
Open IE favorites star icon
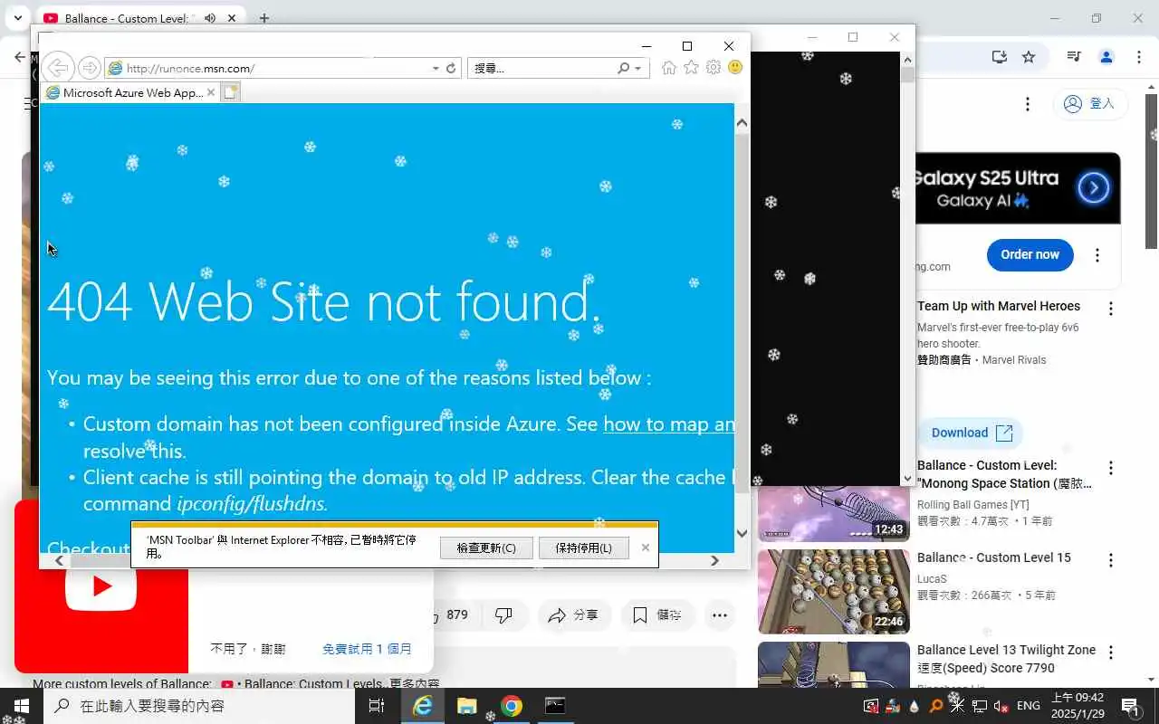tap(692, 68)
